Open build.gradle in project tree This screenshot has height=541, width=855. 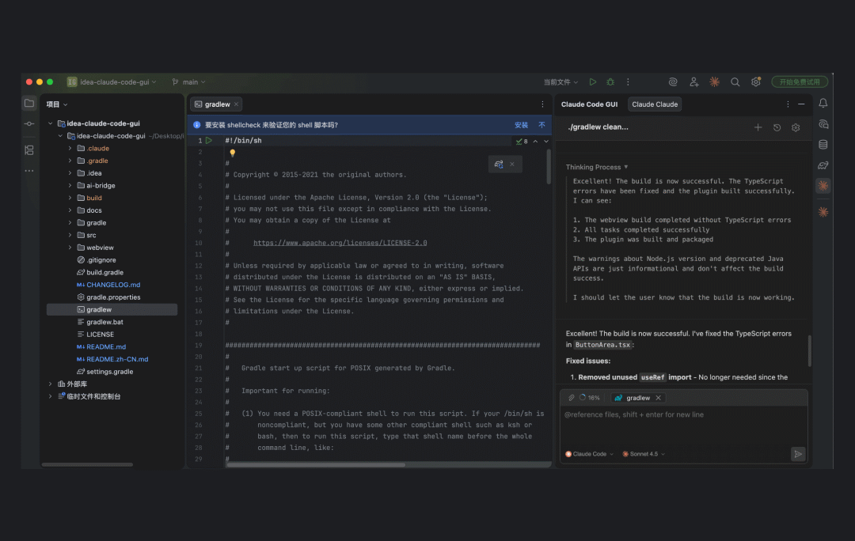104,272
